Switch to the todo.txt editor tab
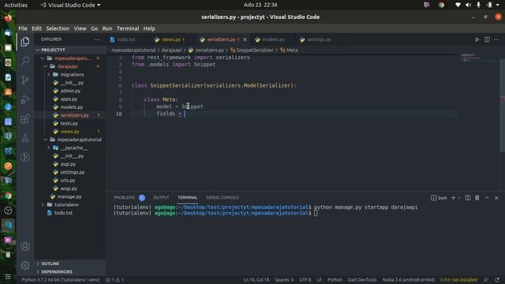 tap(126, 39)
